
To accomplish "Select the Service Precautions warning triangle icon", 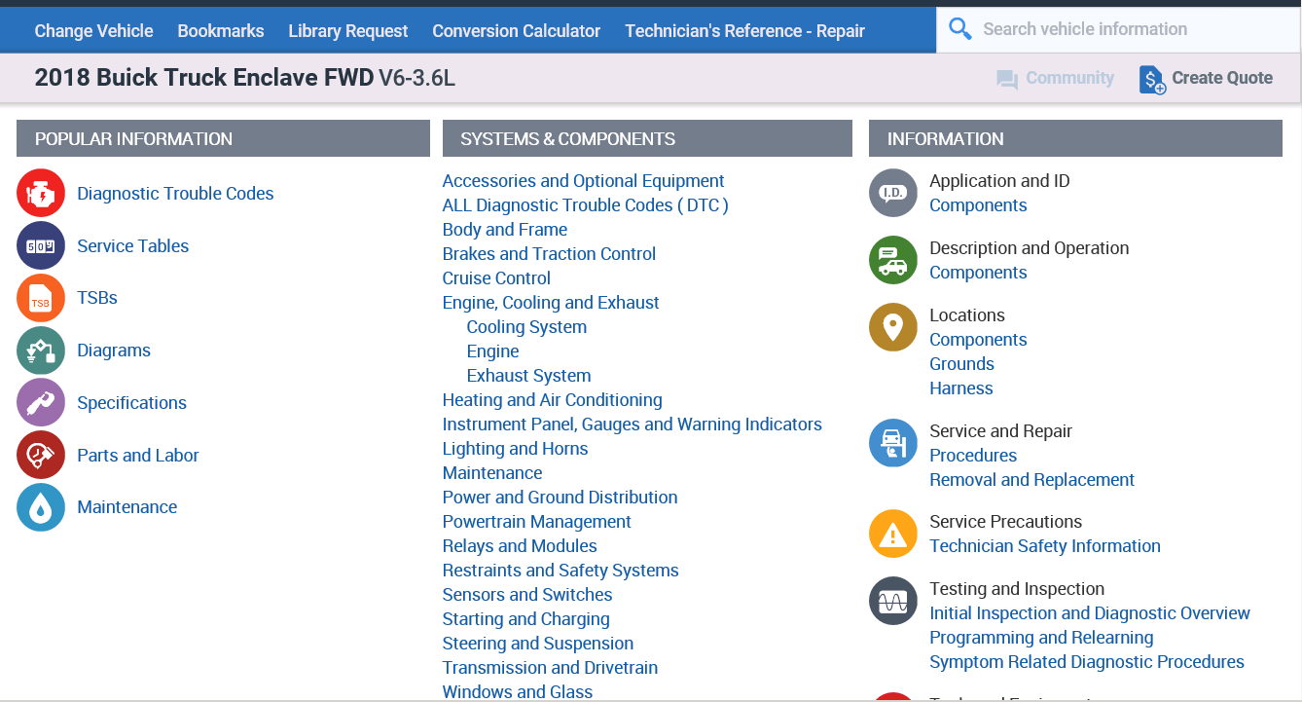I will click(x=893, y=534).
